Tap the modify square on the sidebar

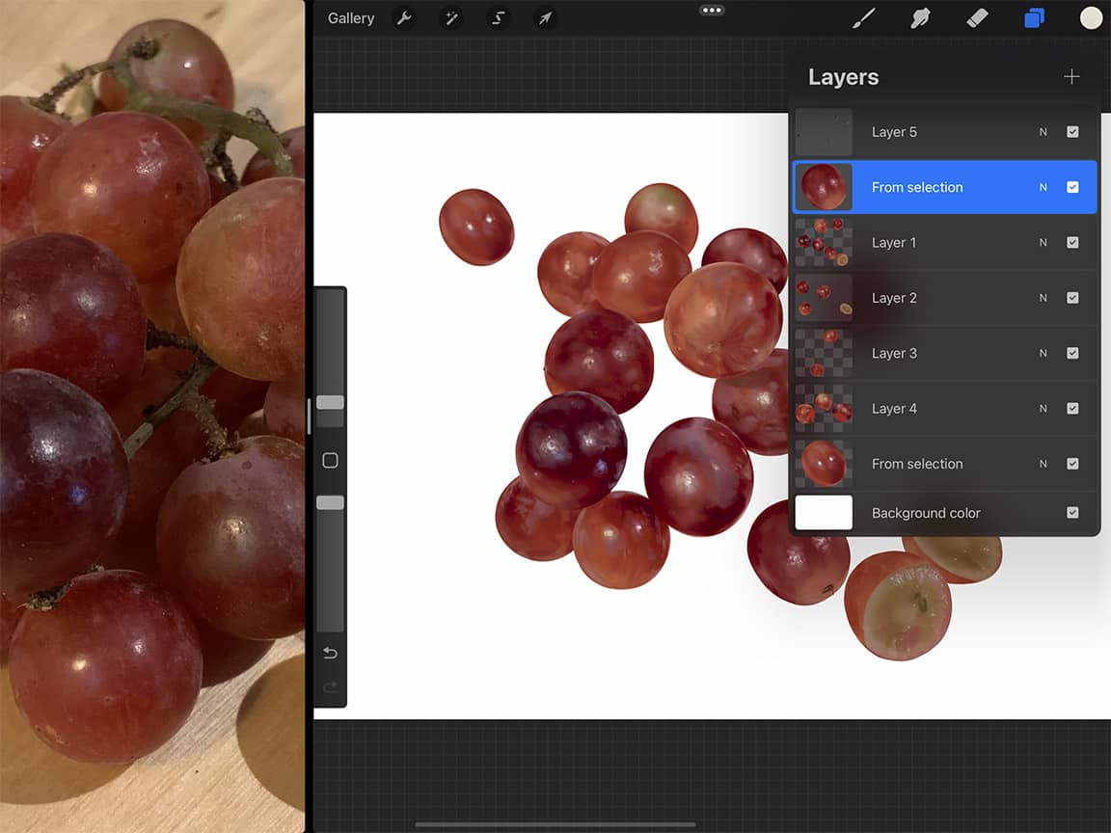(330, 461)
